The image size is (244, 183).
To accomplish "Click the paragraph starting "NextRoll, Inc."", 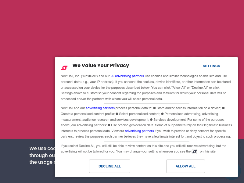I will click(x=143, y=87).
